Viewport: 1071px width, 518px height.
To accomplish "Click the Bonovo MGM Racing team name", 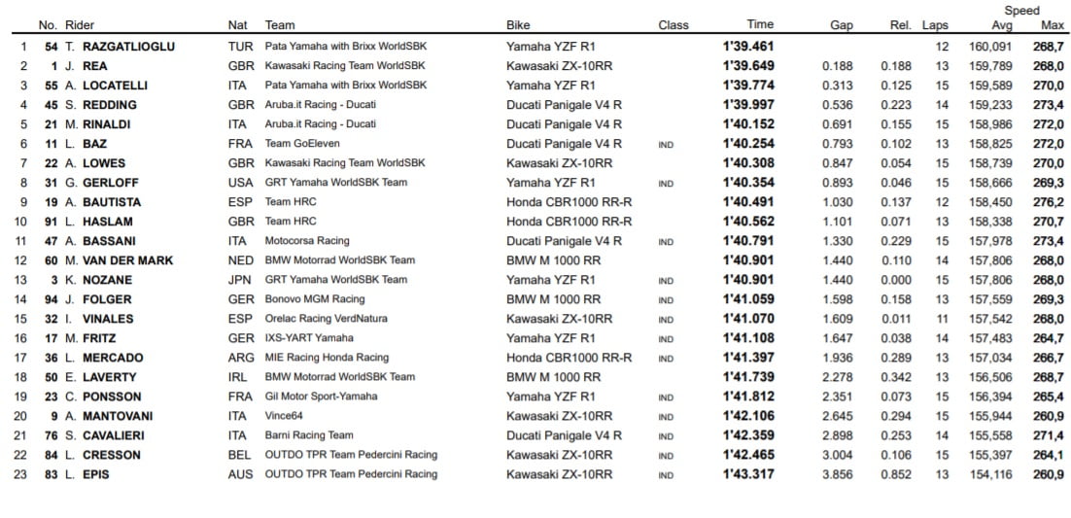I will (x=315, y=299).
